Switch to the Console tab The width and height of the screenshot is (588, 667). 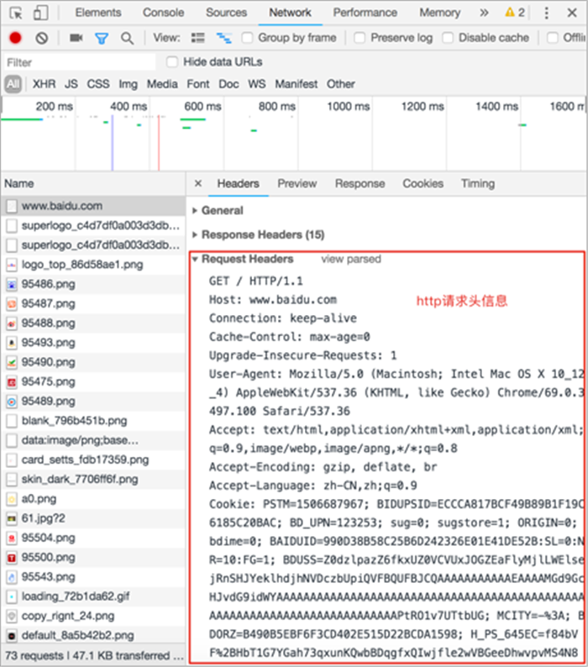click(x=164, y=13)
